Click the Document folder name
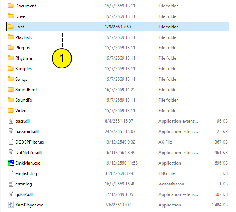Screen dimensions: 236x212 point(26,6)
